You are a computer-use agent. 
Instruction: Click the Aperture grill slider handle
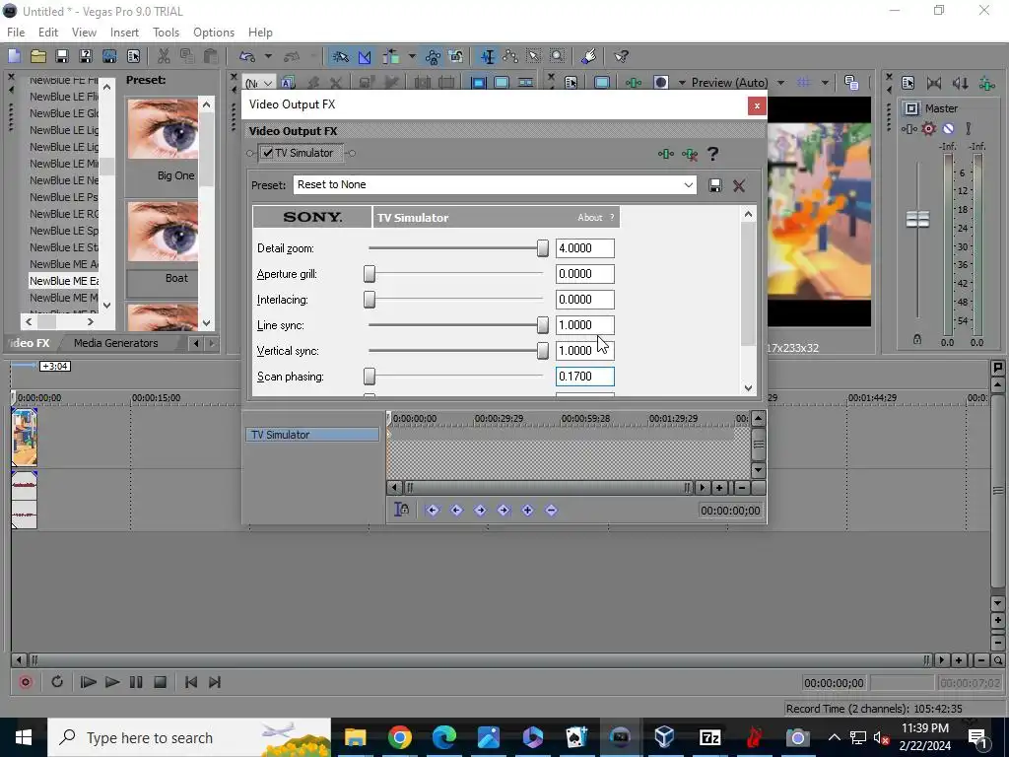370,274
